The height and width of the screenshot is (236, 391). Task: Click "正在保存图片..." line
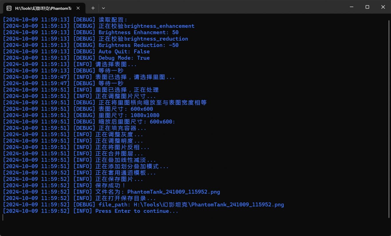[x=73, y=179]
